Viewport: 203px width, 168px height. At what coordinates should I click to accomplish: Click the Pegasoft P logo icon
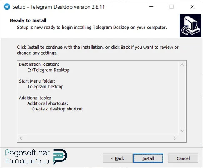click(60, 157)
